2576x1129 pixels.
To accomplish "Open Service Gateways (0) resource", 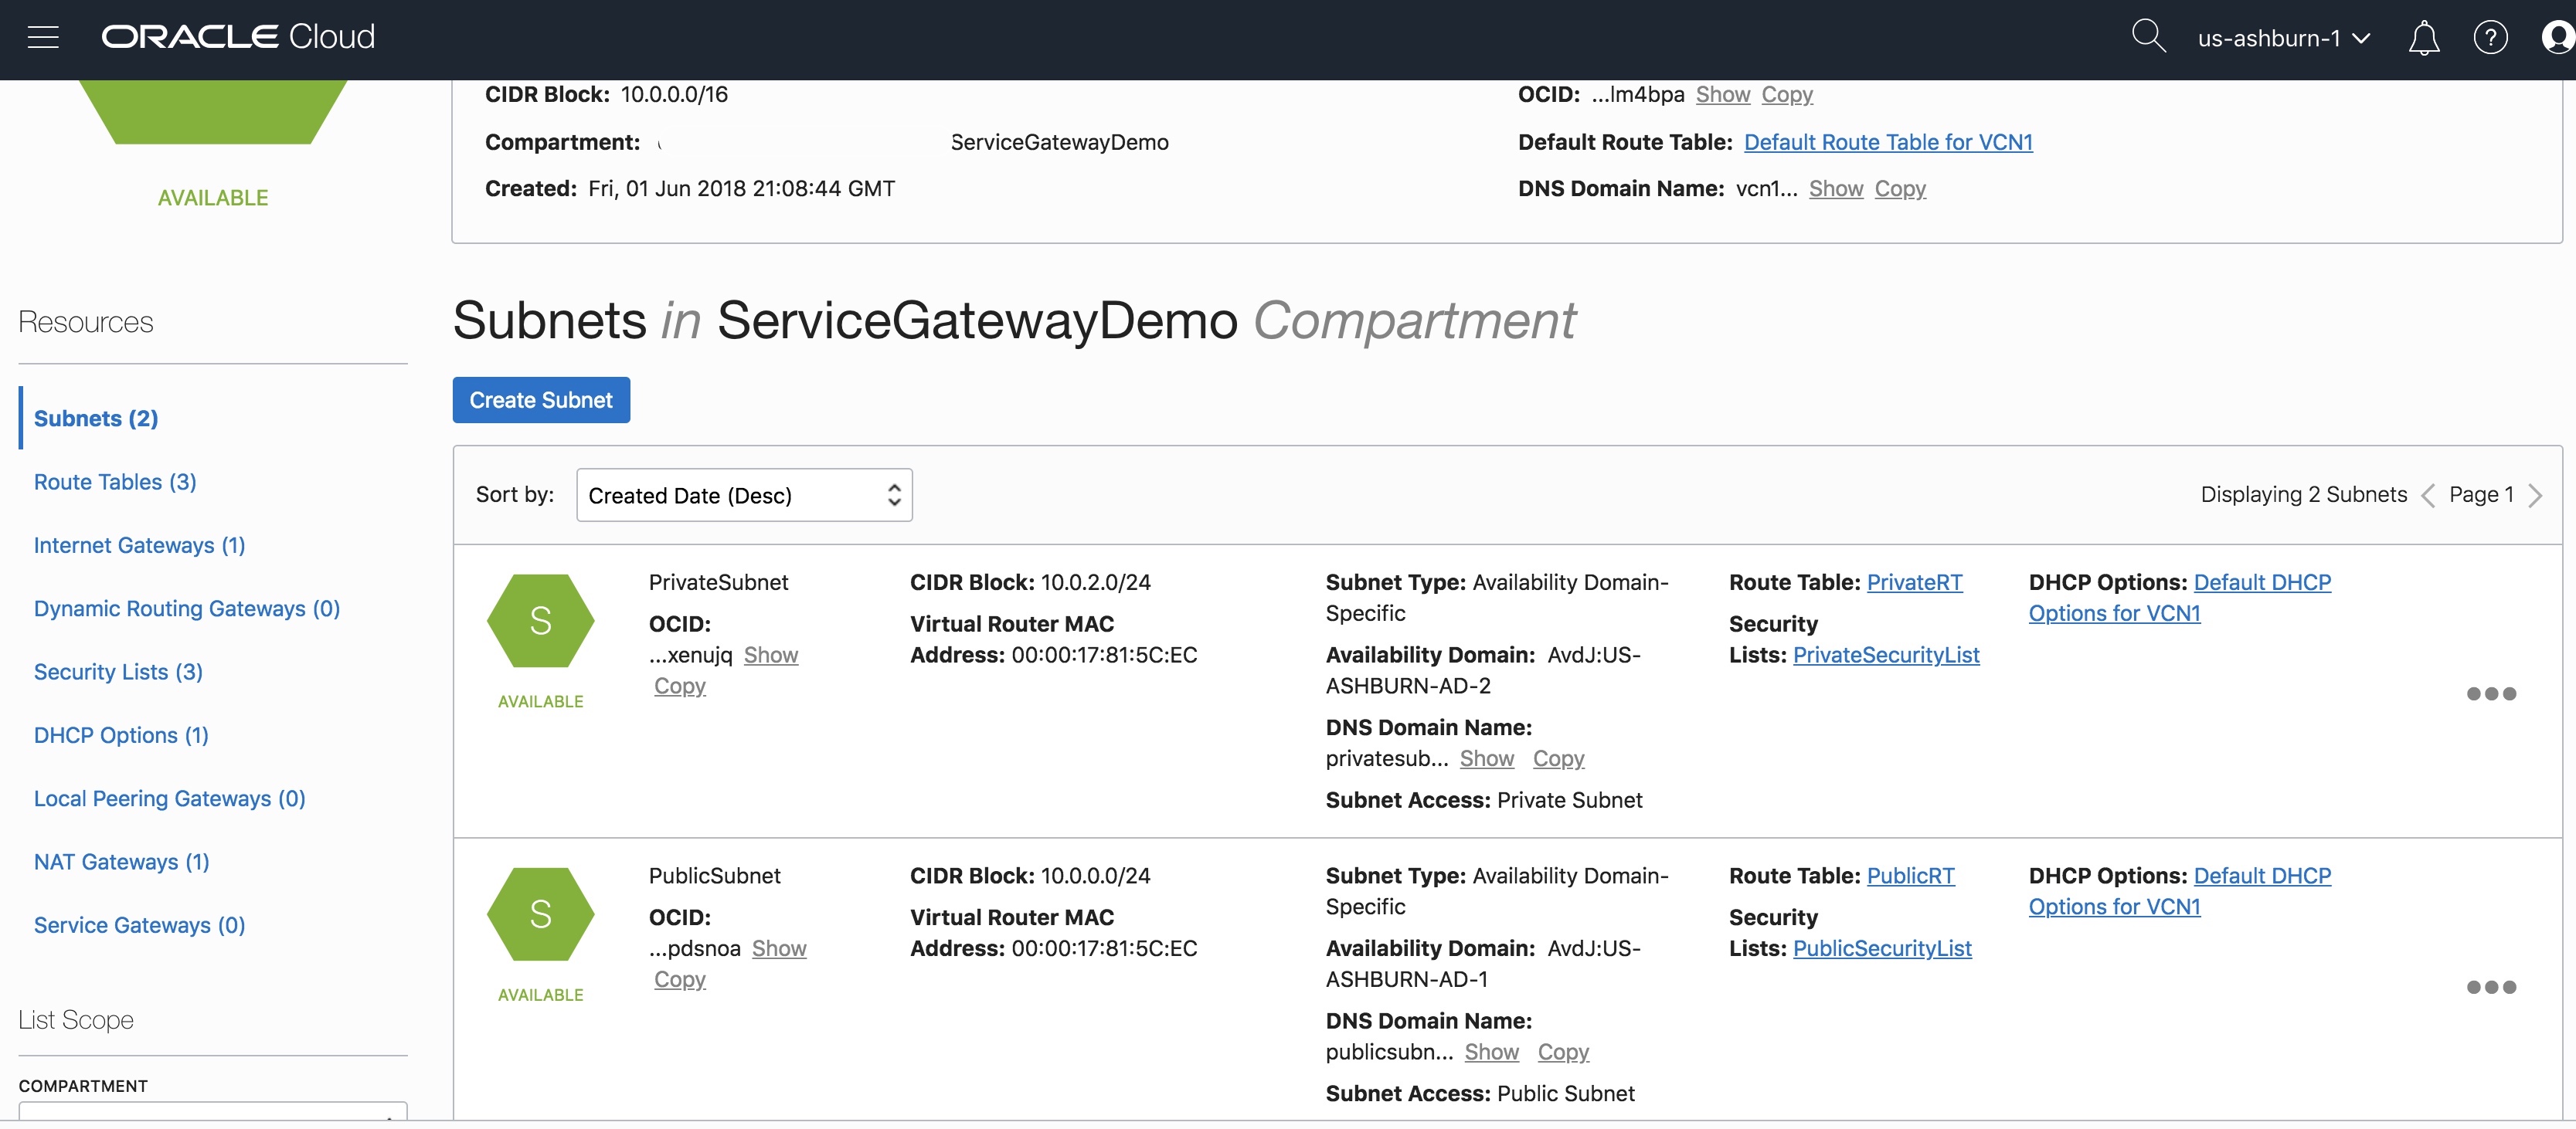I will (139, 925).
